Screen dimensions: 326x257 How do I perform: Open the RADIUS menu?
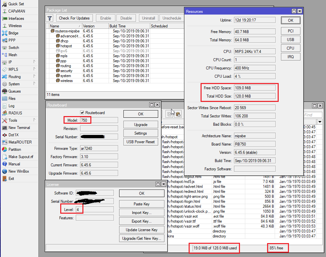pyautogui.click(x=15, y=113)
